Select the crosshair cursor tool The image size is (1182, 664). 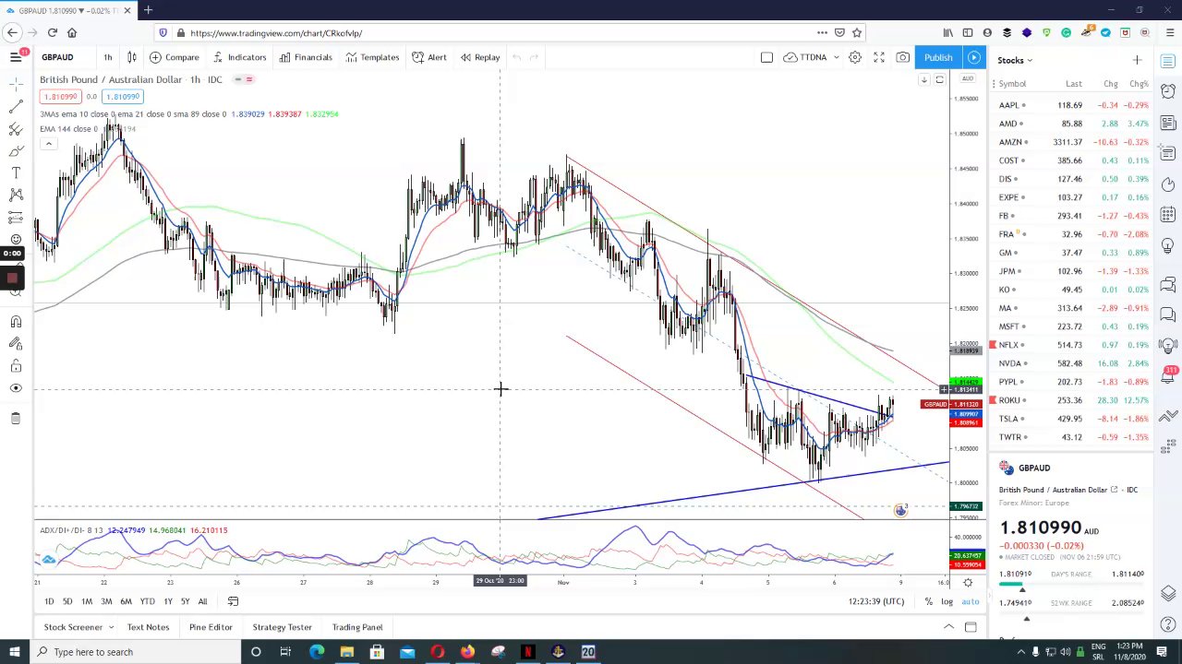[x=16, y=84]
